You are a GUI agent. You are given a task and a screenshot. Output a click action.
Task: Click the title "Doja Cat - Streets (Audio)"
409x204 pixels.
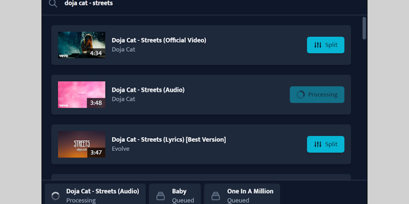(148, 90)
